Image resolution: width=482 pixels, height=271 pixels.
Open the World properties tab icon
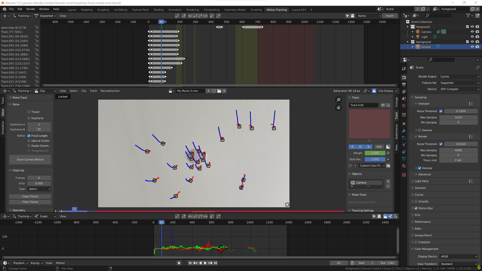click(x=404, y=106)
